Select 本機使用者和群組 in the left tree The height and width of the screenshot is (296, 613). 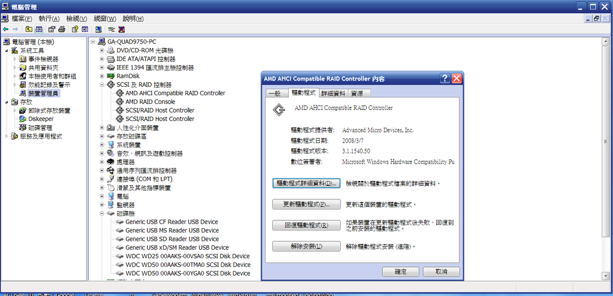(x=52, y=76)
